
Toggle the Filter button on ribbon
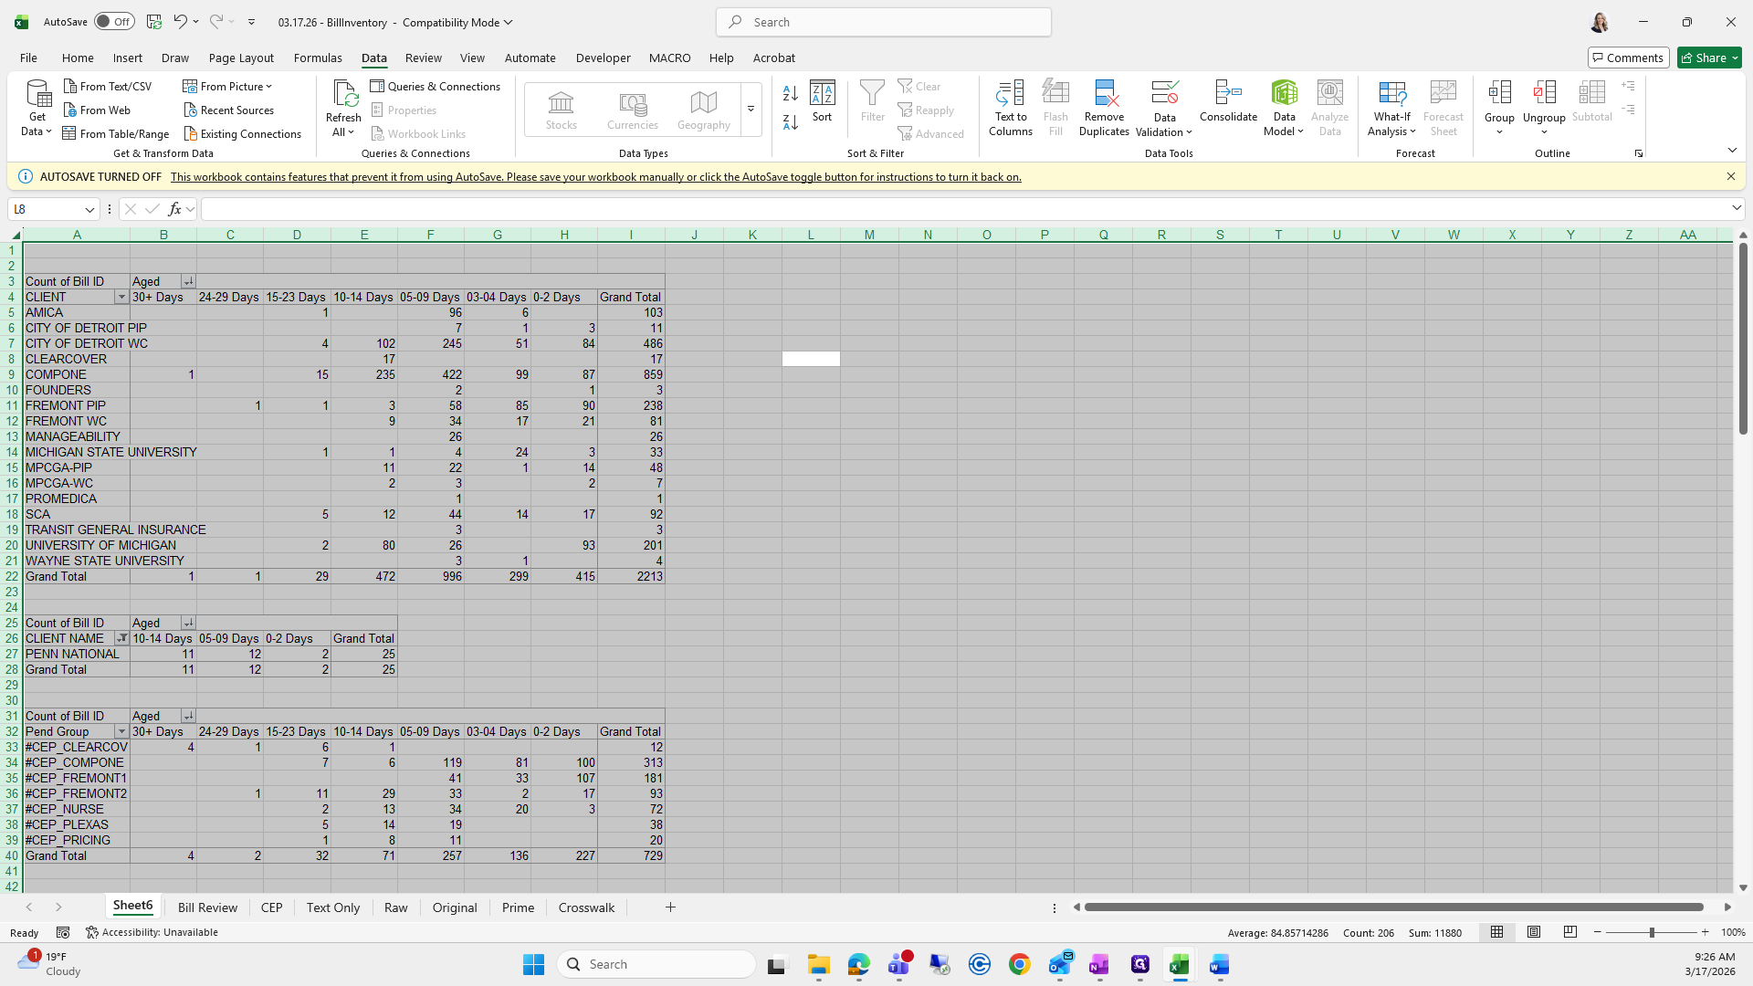(872, 100)
